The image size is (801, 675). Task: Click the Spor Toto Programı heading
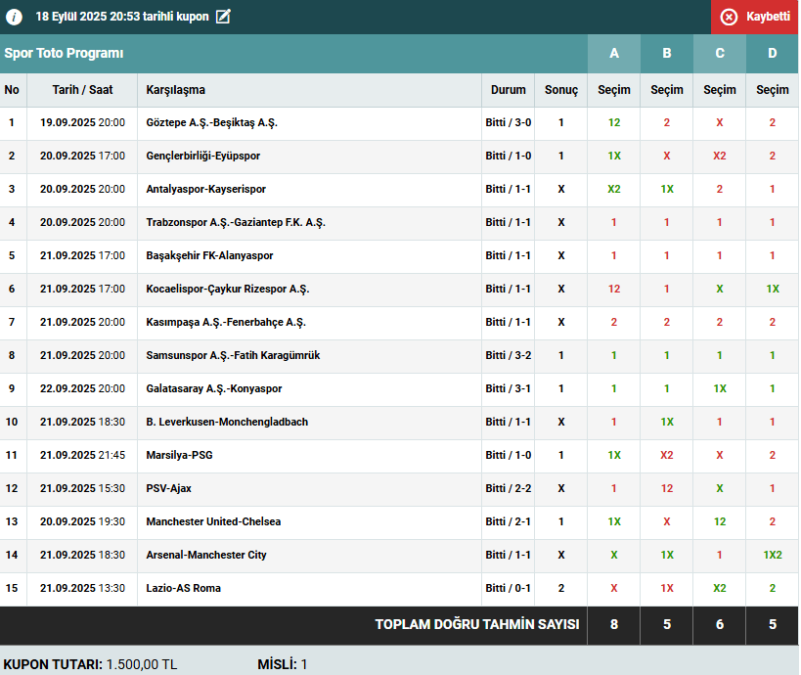pyautogui.click(x=65, y=54)
